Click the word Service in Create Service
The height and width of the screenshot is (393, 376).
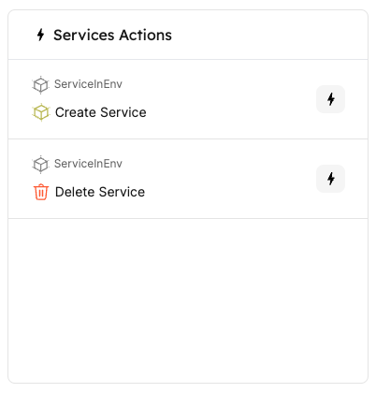point(123,112)
